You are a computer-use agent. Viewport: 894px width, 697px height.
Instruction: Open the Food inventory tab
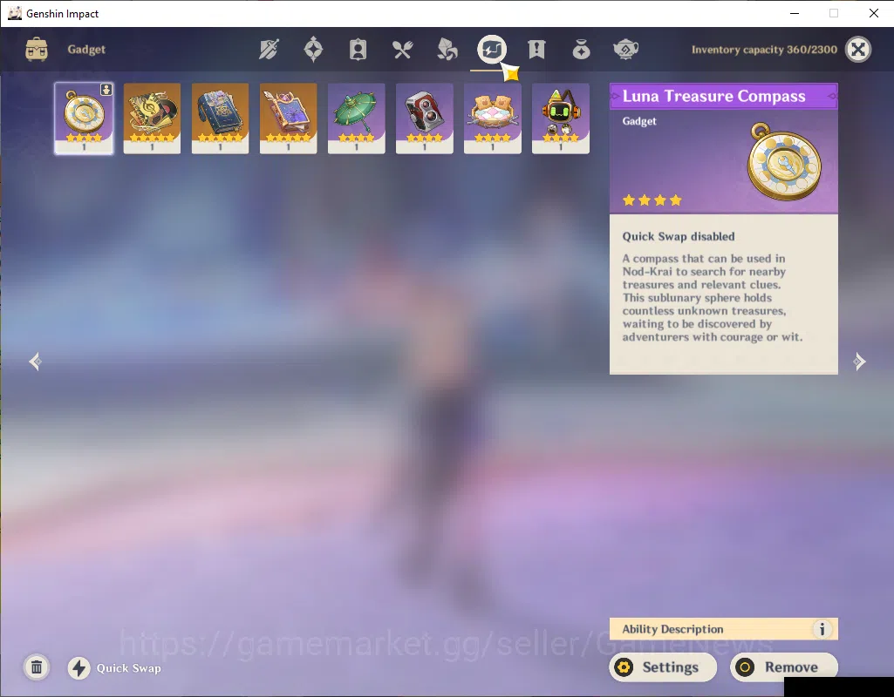403,50
